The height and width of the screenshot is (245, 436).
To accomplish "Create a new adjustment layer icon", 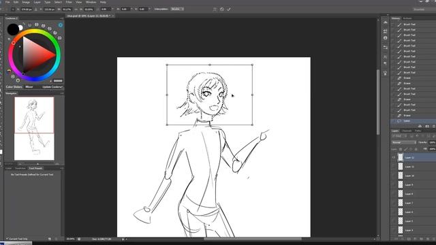I will 415,239.
